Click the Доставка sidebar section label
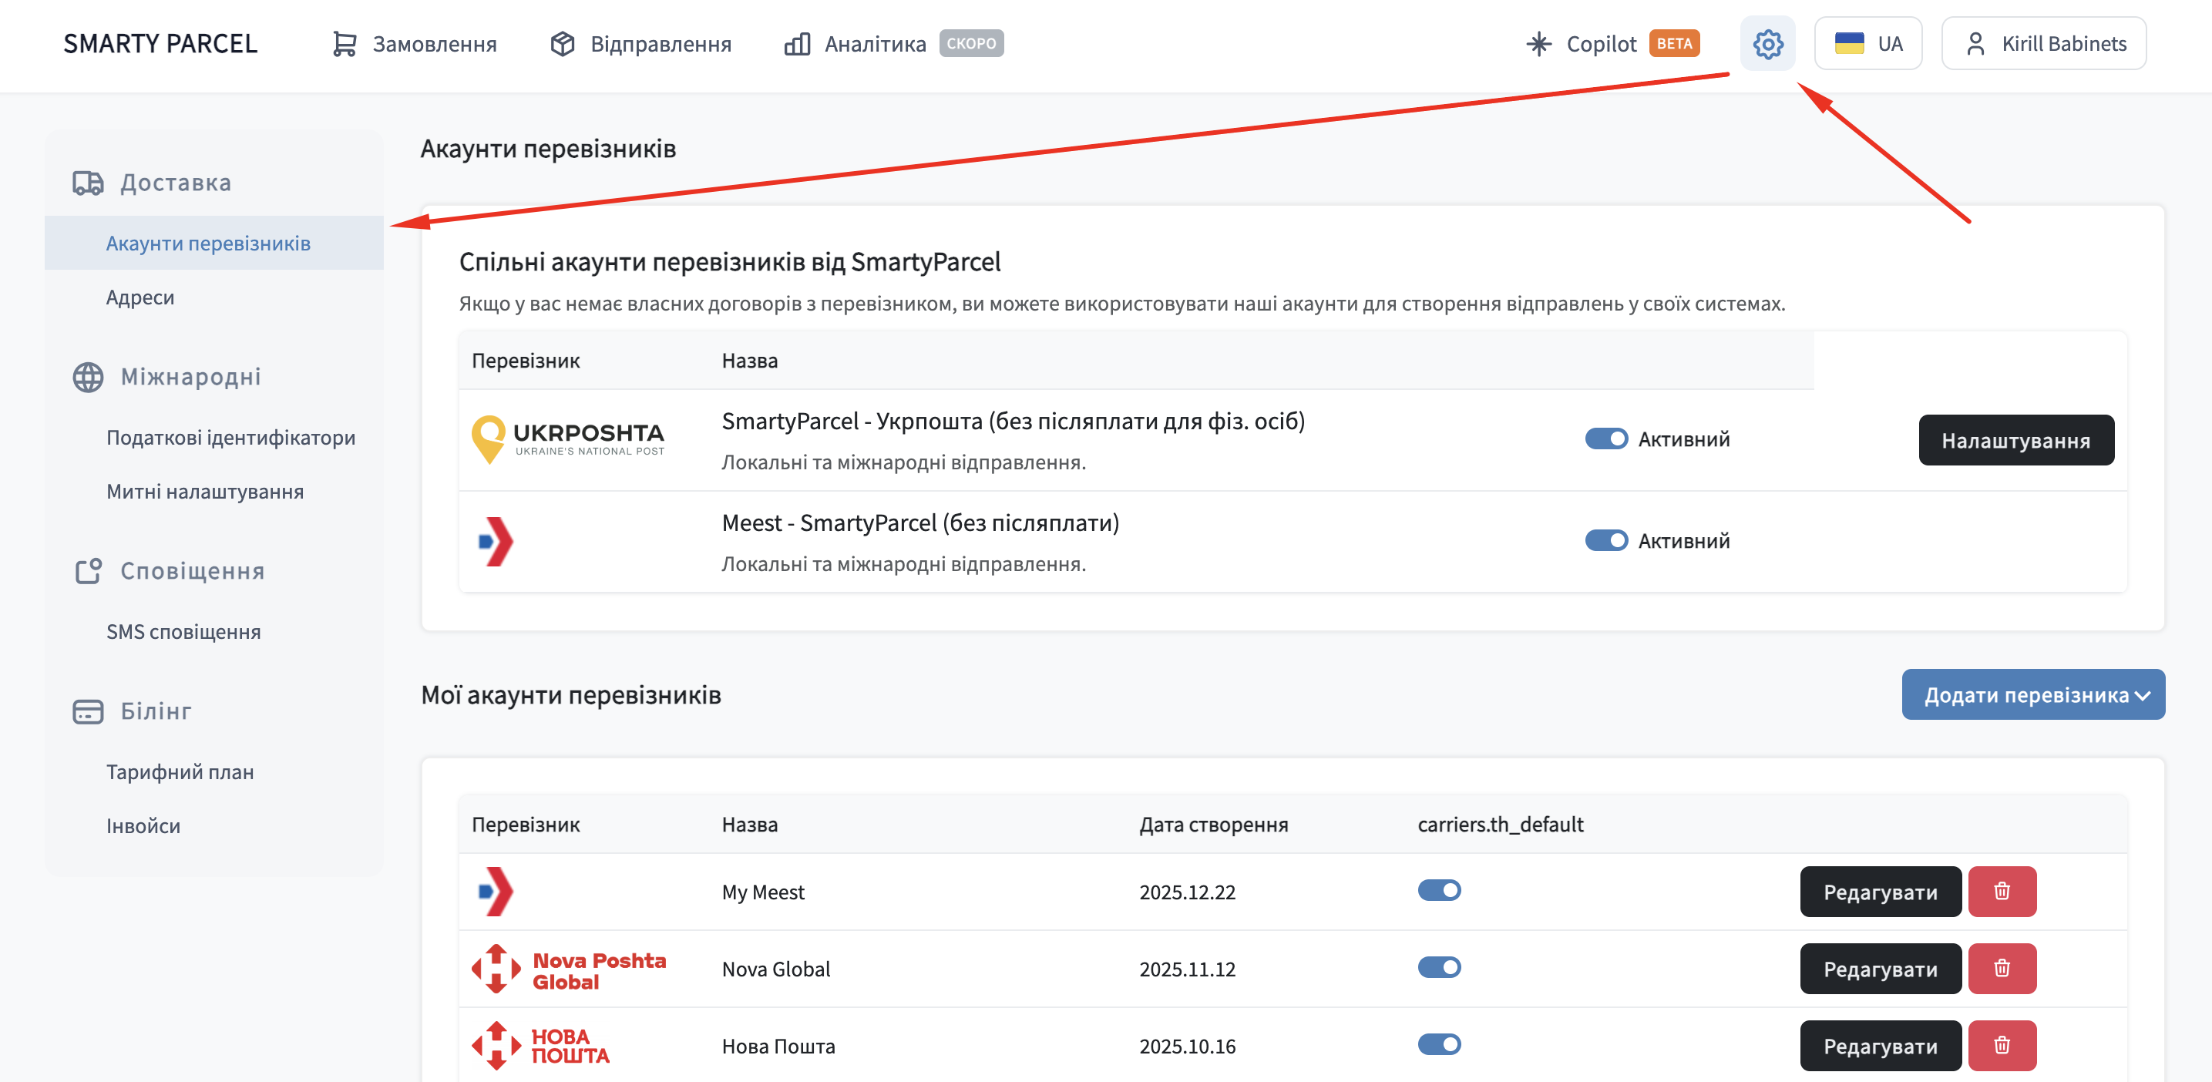2212x1082 pixels. (x=176, y=183)
